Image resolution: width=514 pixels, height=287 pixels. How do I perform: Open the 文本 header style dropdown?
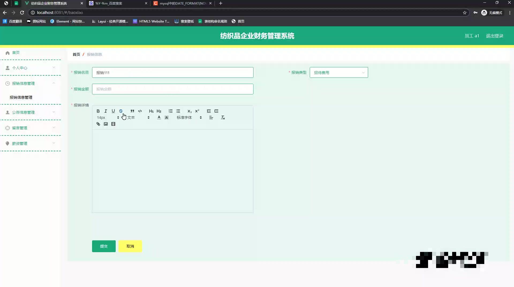point(138,118)
